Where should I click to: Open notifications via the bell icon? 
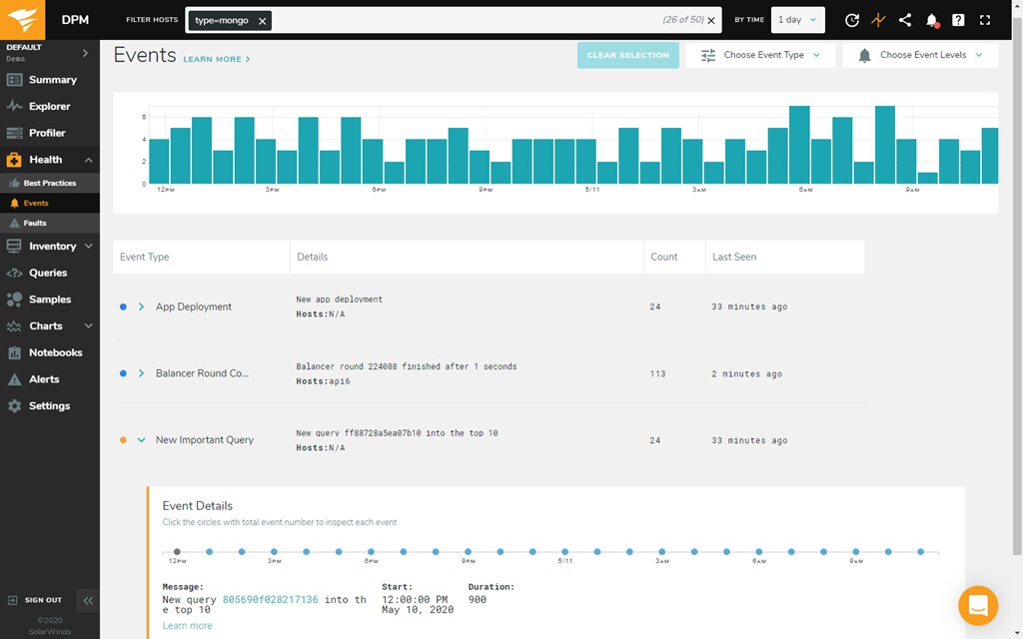[931, 19]
